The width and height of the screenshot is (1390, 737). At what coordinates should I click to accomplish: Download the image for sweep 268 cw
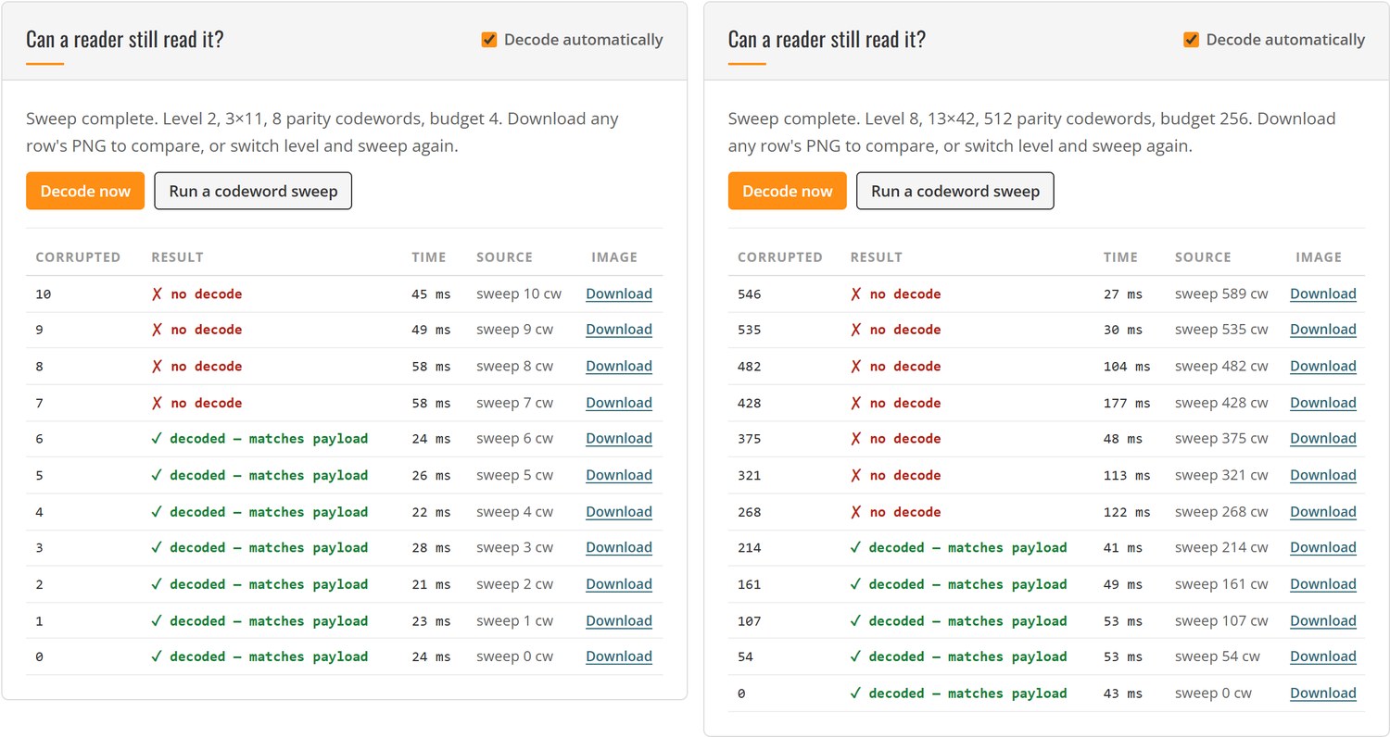pos(1323,512)
